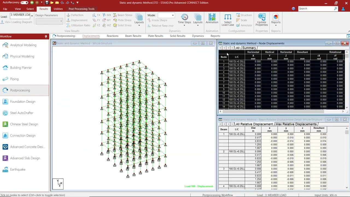Open the Animation tool
The width and height of the screenshot is (350, 197).
(x=212, y=19)
